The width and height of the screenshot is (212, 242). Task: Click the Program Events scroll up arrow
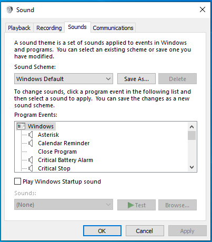coord(192,127)
